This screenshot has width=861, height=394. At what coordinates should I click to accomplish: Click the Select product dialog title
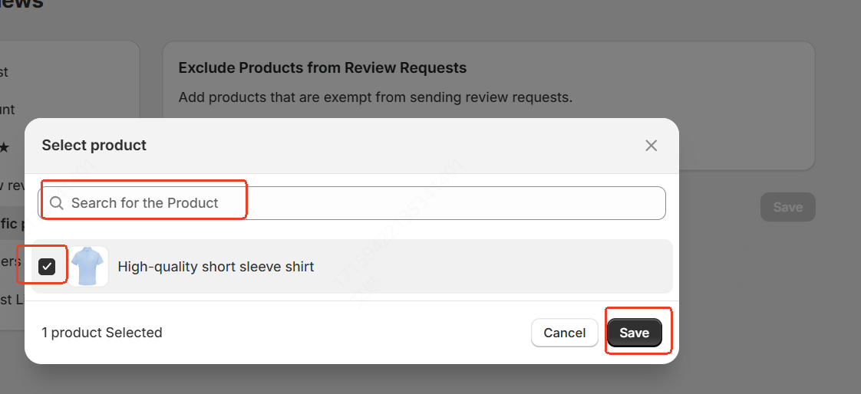tap(94, 146)
